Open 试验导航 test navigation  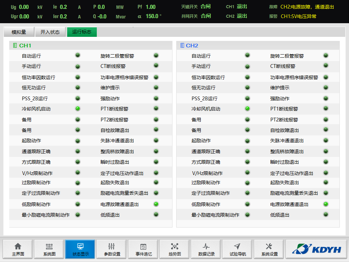pos(237,249)
